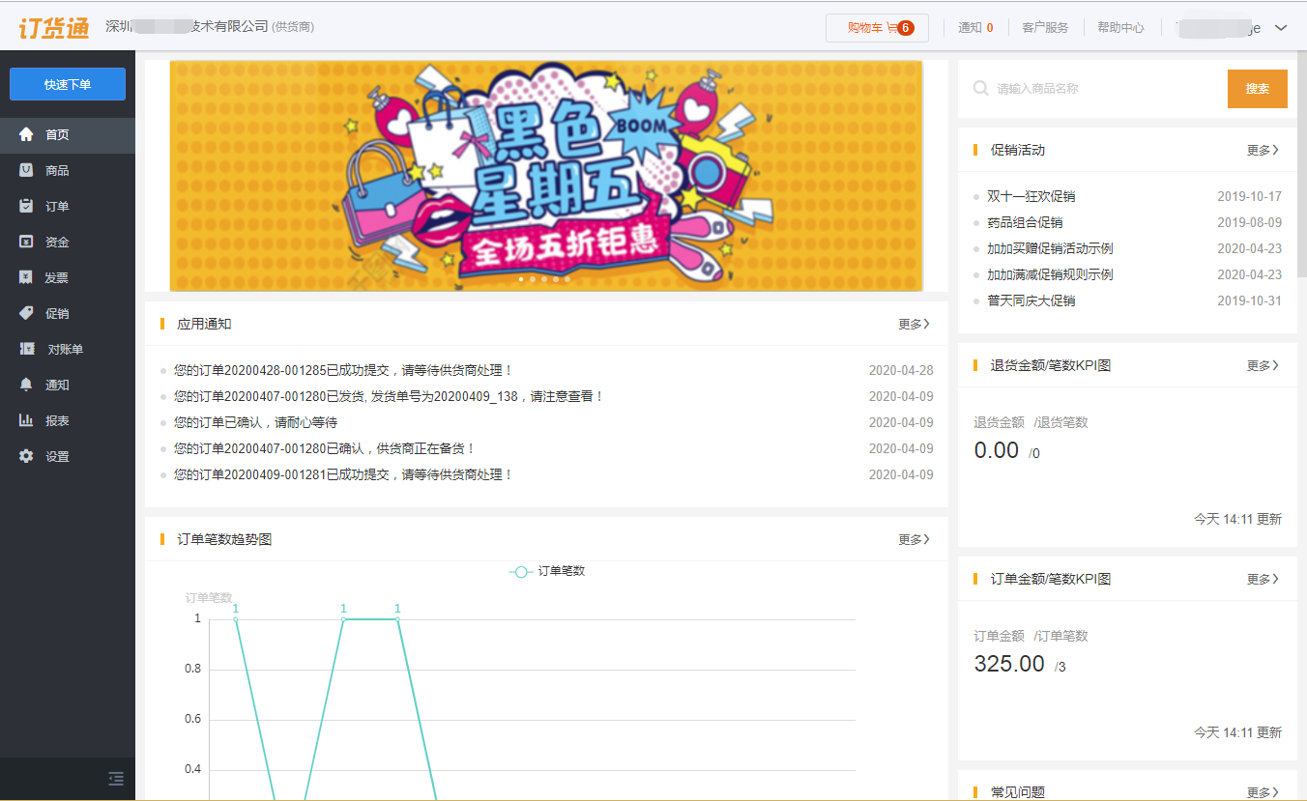This screenshot has width=1307, height=801.
Task: Click the 黑色星期五 promotional banner
Action: [x=546, y=176]
